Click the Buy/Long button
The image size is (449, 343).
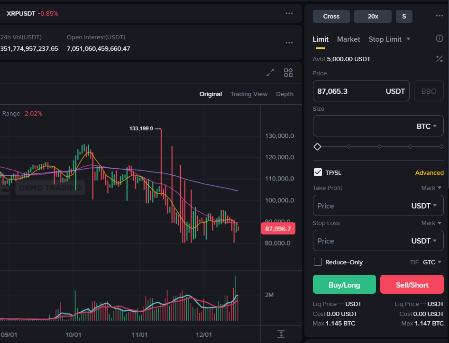344,284
